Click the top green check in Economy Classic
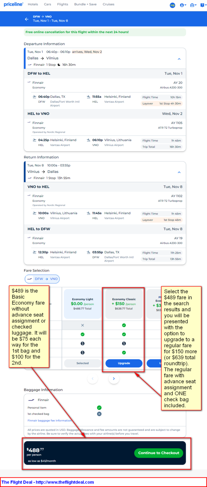 coord(124,325)
